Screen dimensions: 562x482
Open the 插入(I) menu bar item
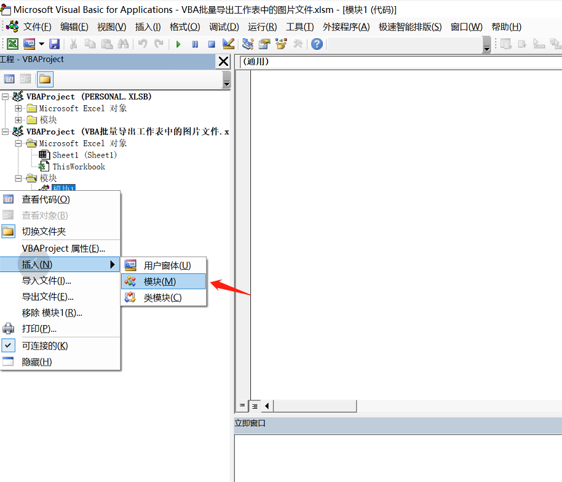coord(148,27)
